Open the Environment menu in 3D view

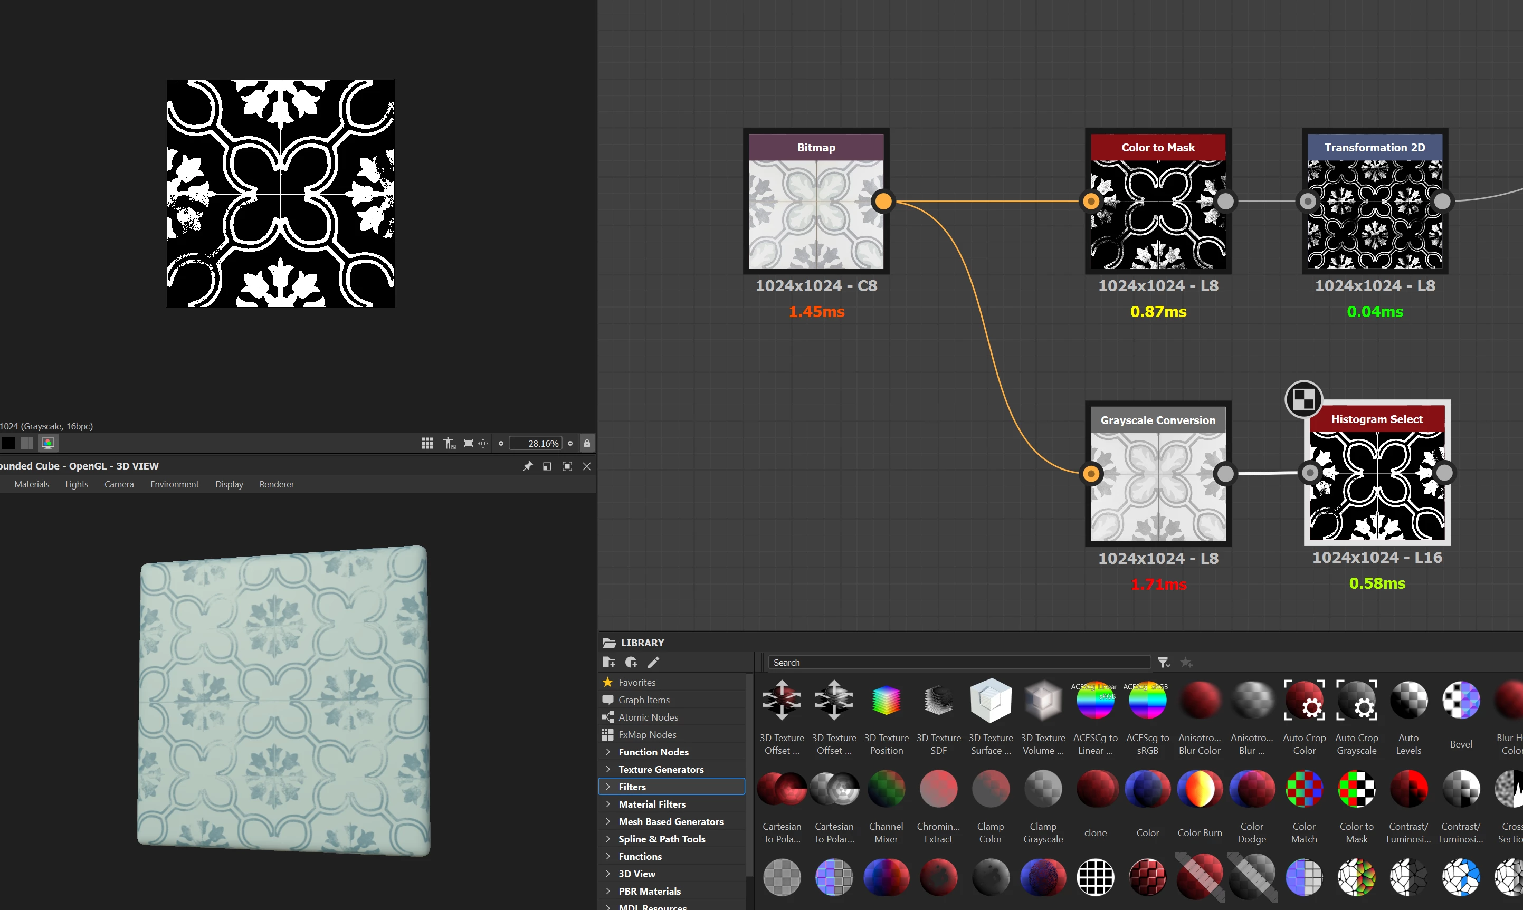pos(174,484)
